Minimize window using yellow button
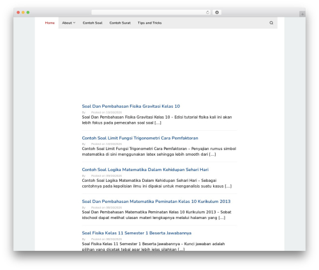 [x=23, y=12]
